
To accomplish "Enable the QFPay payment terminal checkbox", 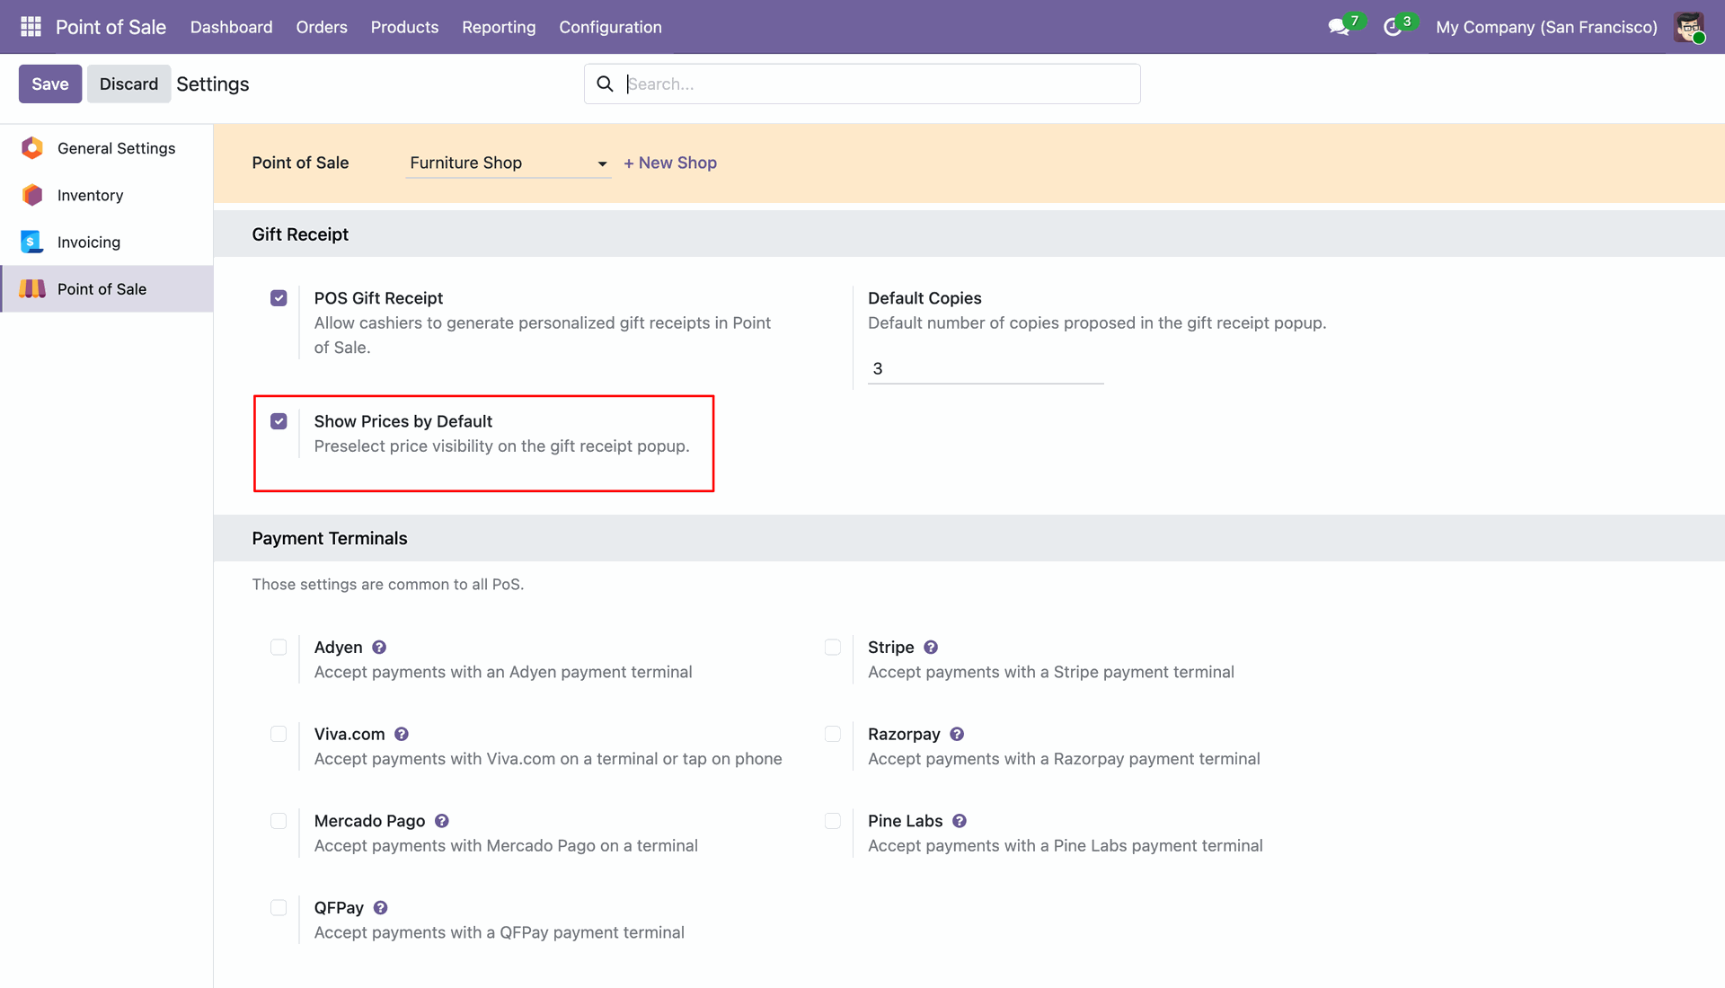I will click(279, 908).
